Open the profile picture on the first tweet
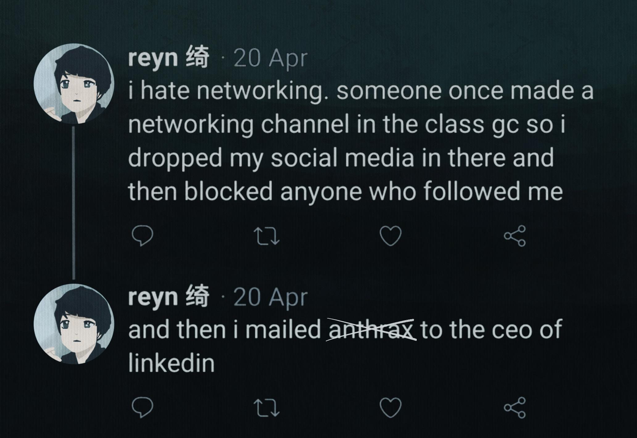 click(x=74, y=84)
